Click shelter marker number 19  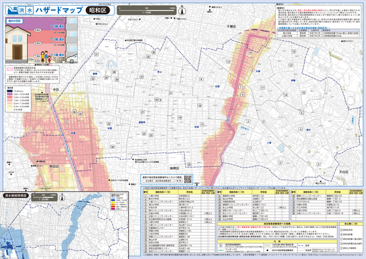point(180,118)
